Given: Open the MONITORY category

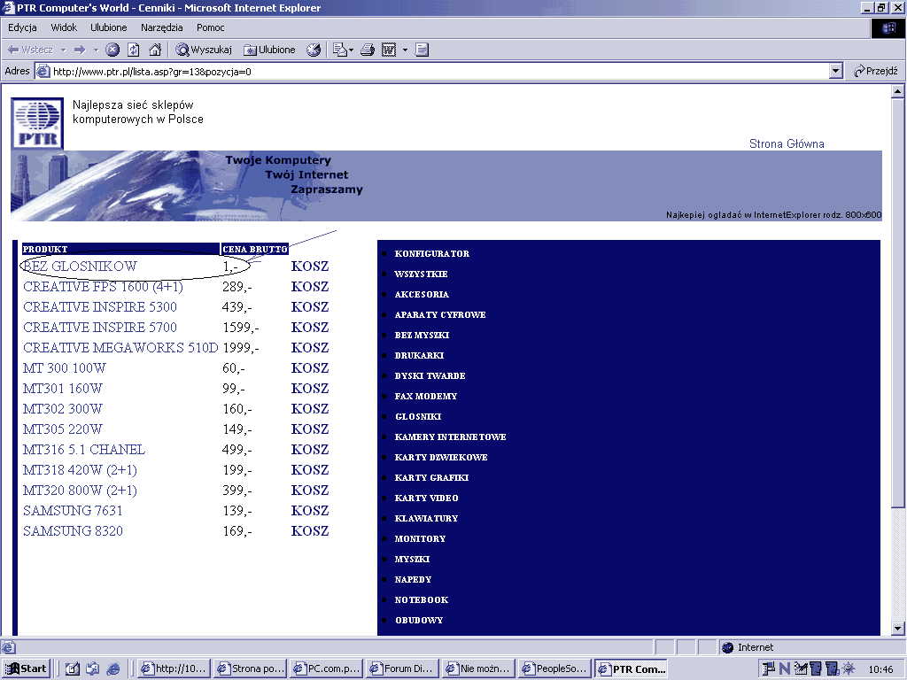Looking at the screenshot, I should pos(420,538).
